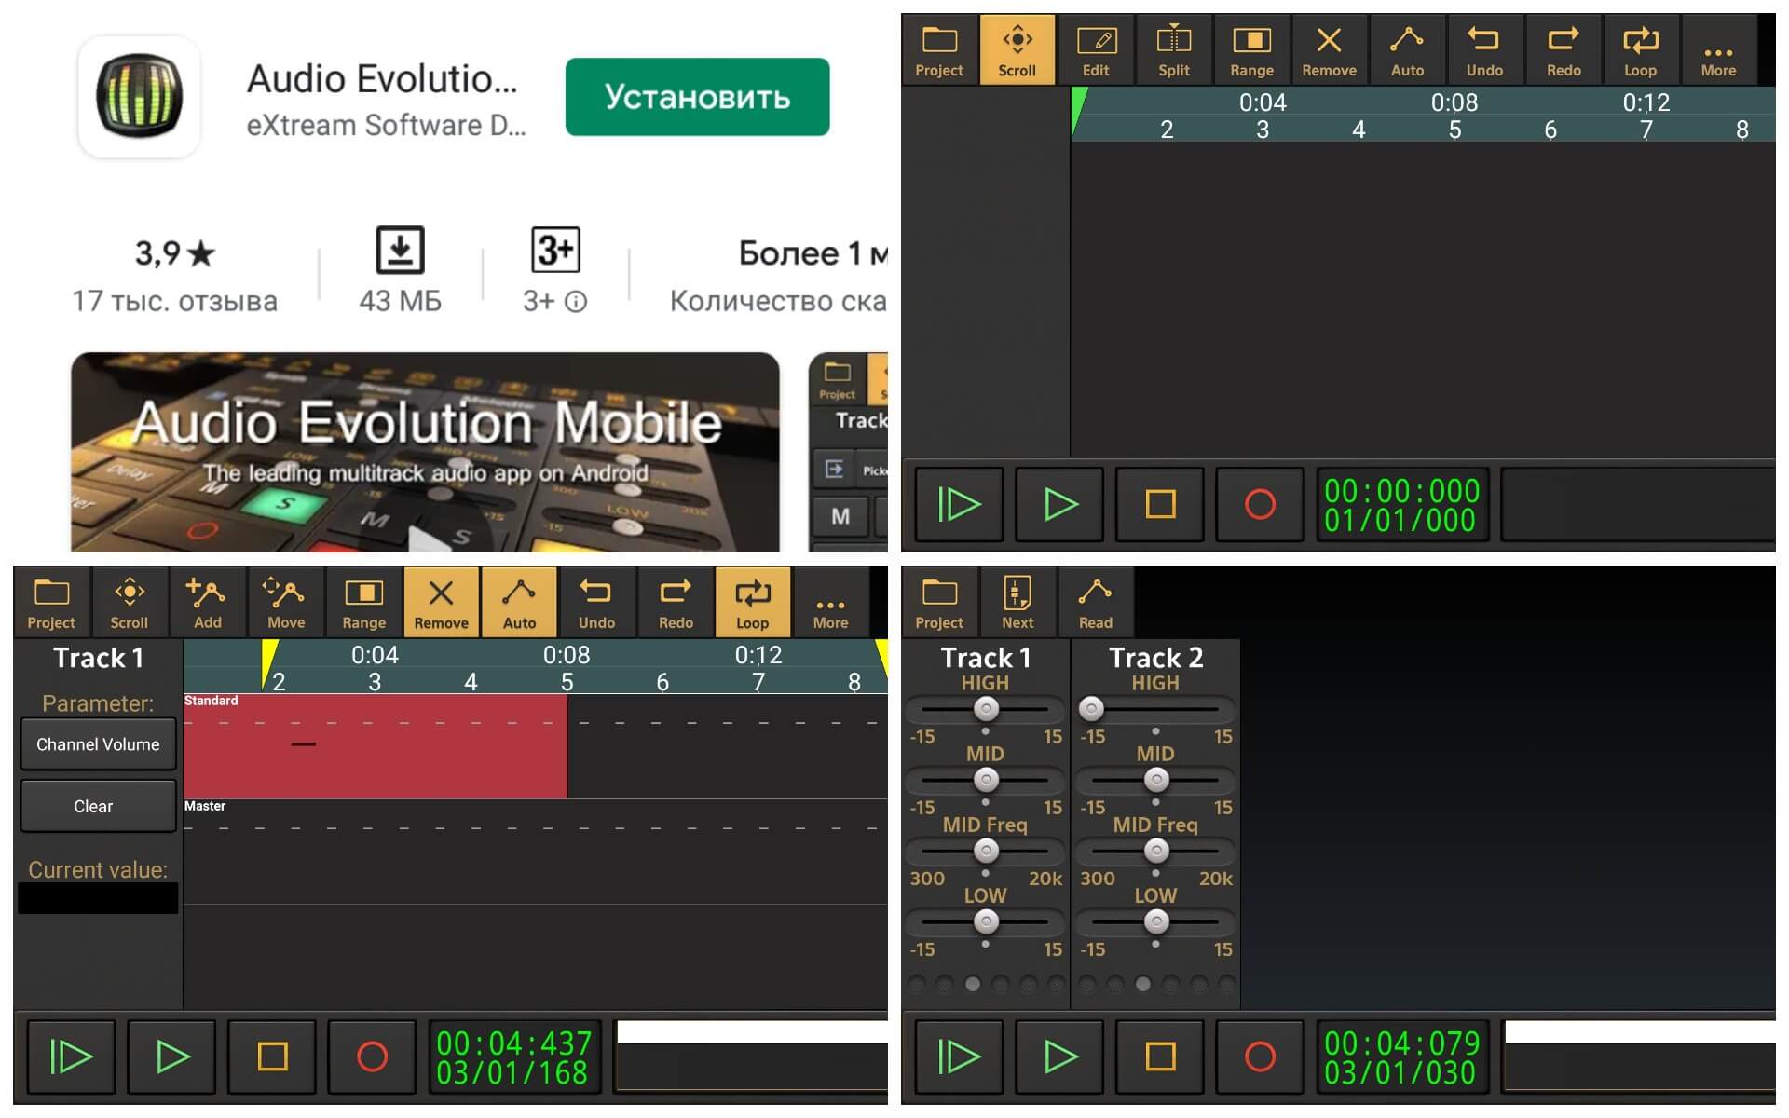
Task: Adjust Track 1 LOW EQ slider
Action: tap(986, 922)
